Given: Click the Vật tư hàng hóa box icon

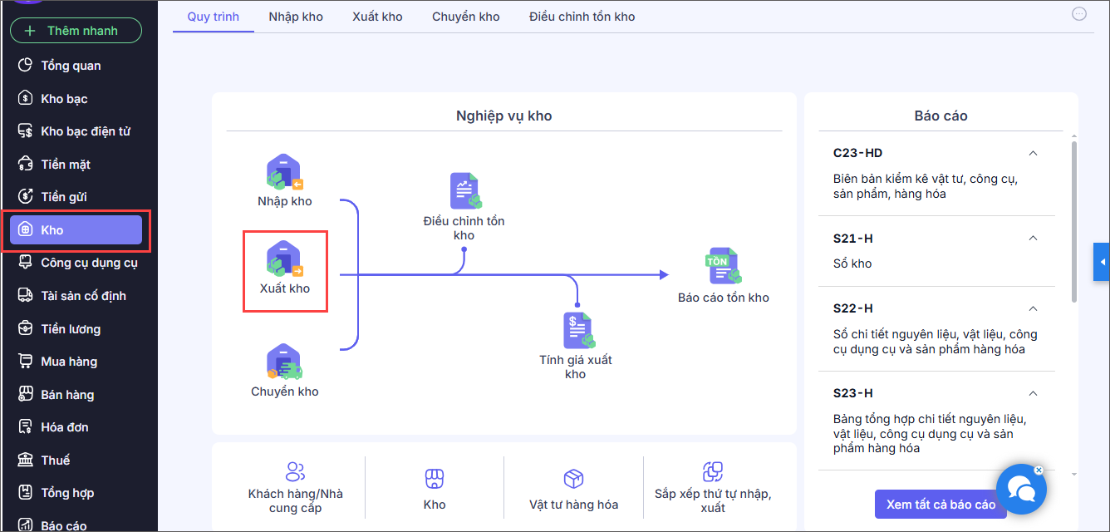Looking at the screenshot, I should coord(573,478).
